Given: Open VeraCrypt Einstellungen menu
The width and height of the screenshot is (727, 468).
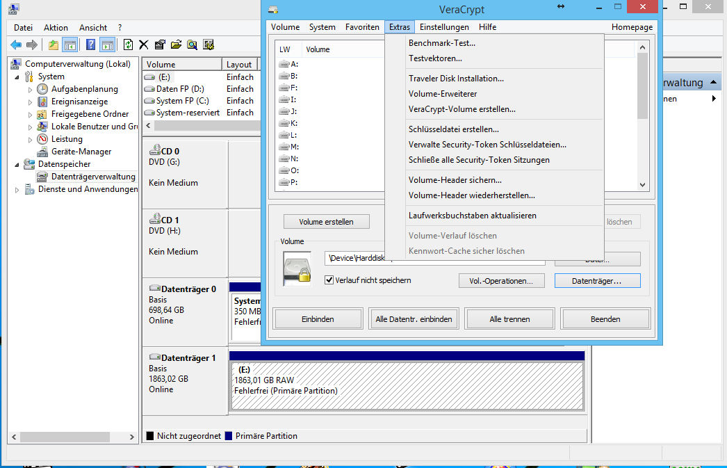Looking at the screenshot, I should tap(444, 27).
